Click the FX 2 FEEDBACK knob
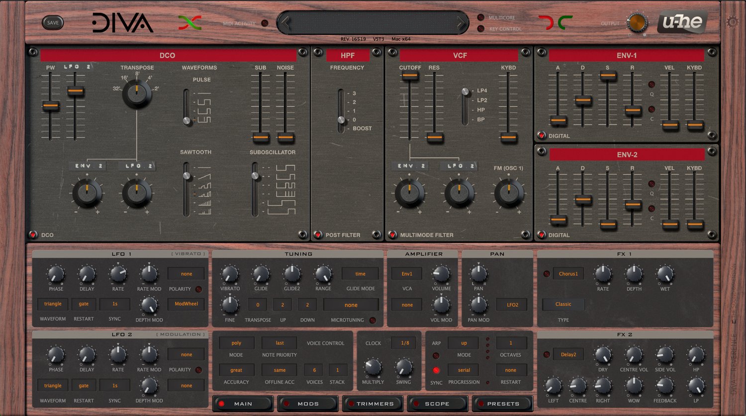Viewport: 746px width, 416px height. [x=665, y=386]
